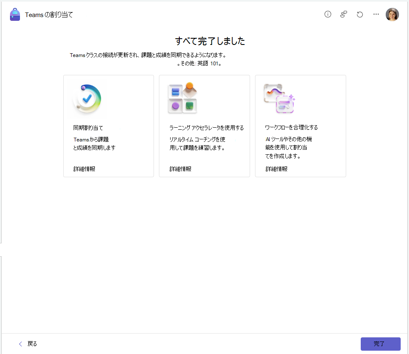This screenshot has height=354, width=409.
Task: Click the Teams backpack app logo
Action: [x=15, y=15]
